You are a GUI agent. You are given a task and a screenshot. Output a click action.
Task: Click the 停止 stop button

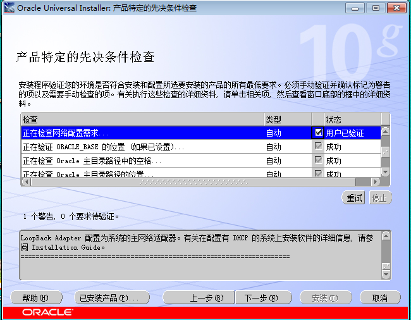click(x=380, y=197)
